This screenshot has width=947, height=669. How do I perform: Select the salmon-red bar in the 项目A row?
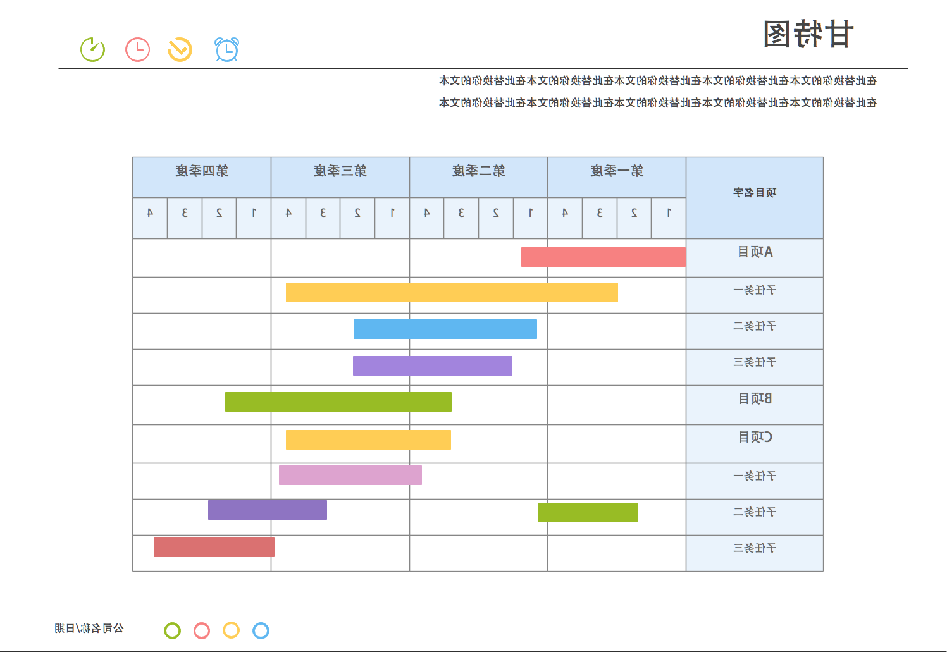pos(603,257)
